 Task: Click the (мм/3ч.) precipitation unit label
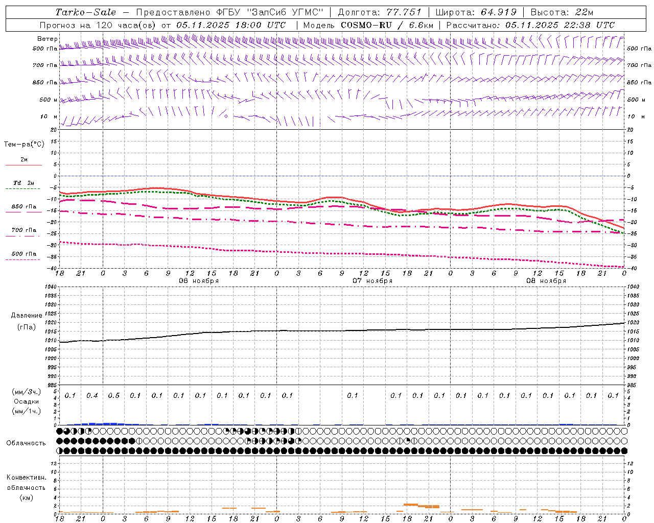coord(27,392)
